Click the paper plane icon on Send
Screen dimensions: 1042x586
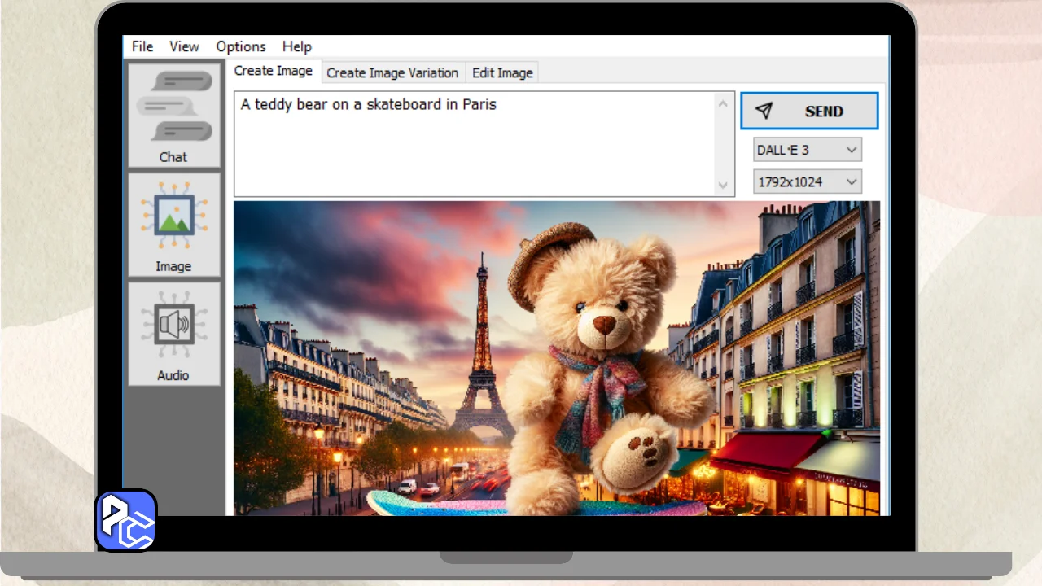click(x=764, y=112)
